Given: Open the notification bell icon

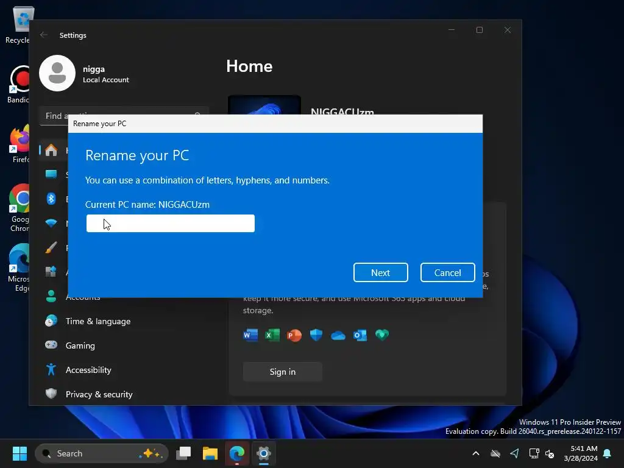Looking at the screenshot, I should tap(608, 453).
